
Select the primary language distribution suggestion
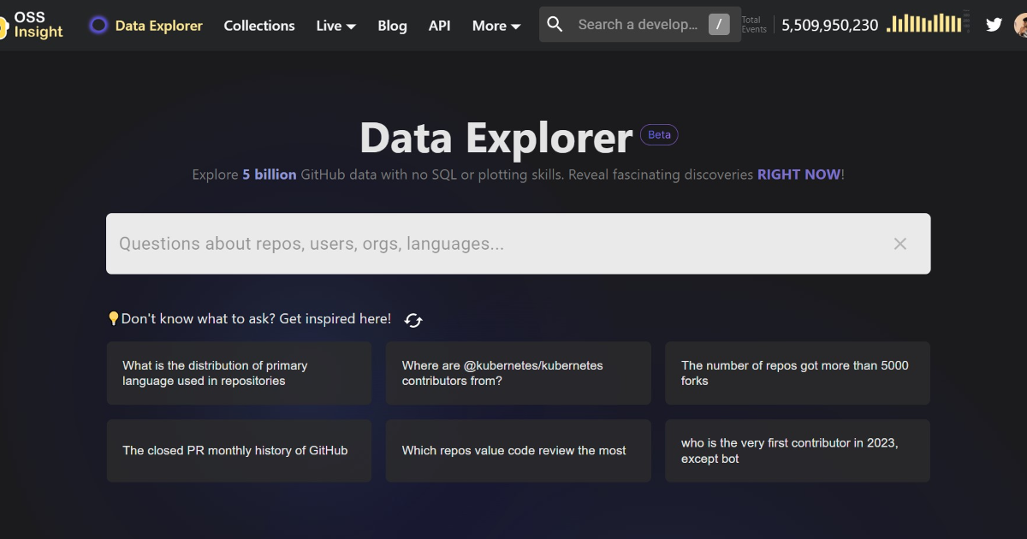[239, 373]
